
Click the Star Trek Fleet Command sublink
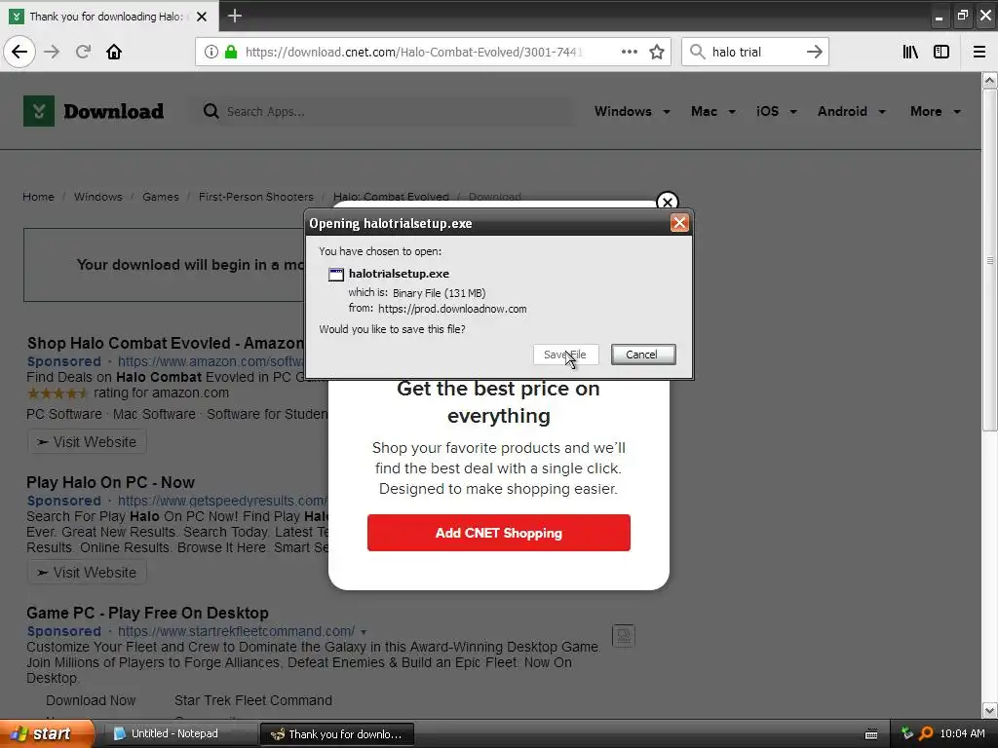point(253,700)
